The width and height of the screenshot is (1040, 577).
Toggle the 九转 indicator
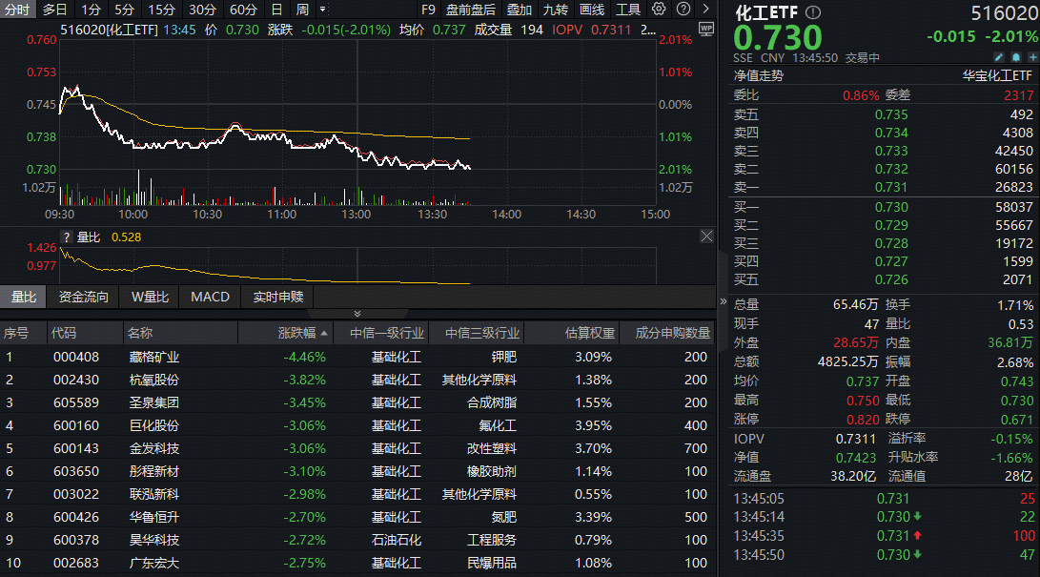(x=555, y=10)
